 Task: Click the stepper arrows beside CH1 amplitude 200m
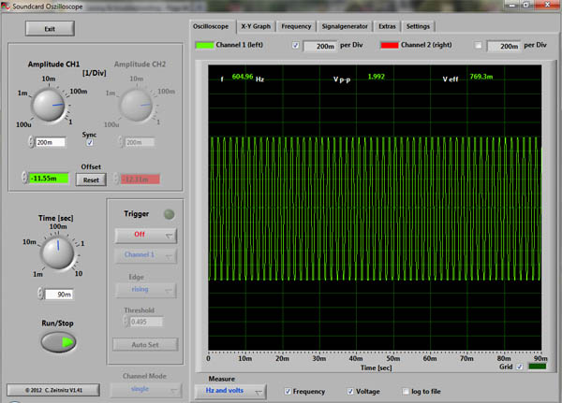coord(30,142)
